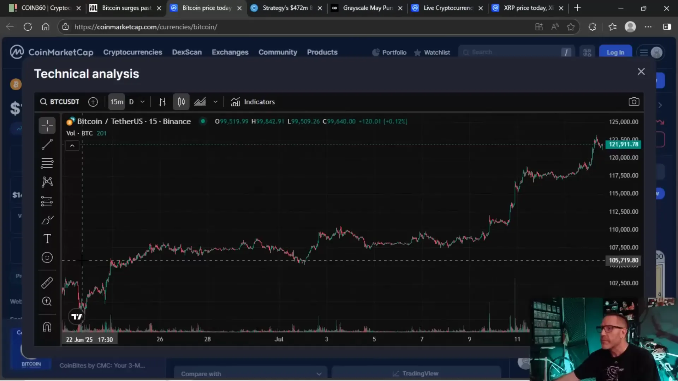Expand the Compare with dropdown
This screenshot has width=678, height=381.
pyautogui.click(x=251, y=374)
